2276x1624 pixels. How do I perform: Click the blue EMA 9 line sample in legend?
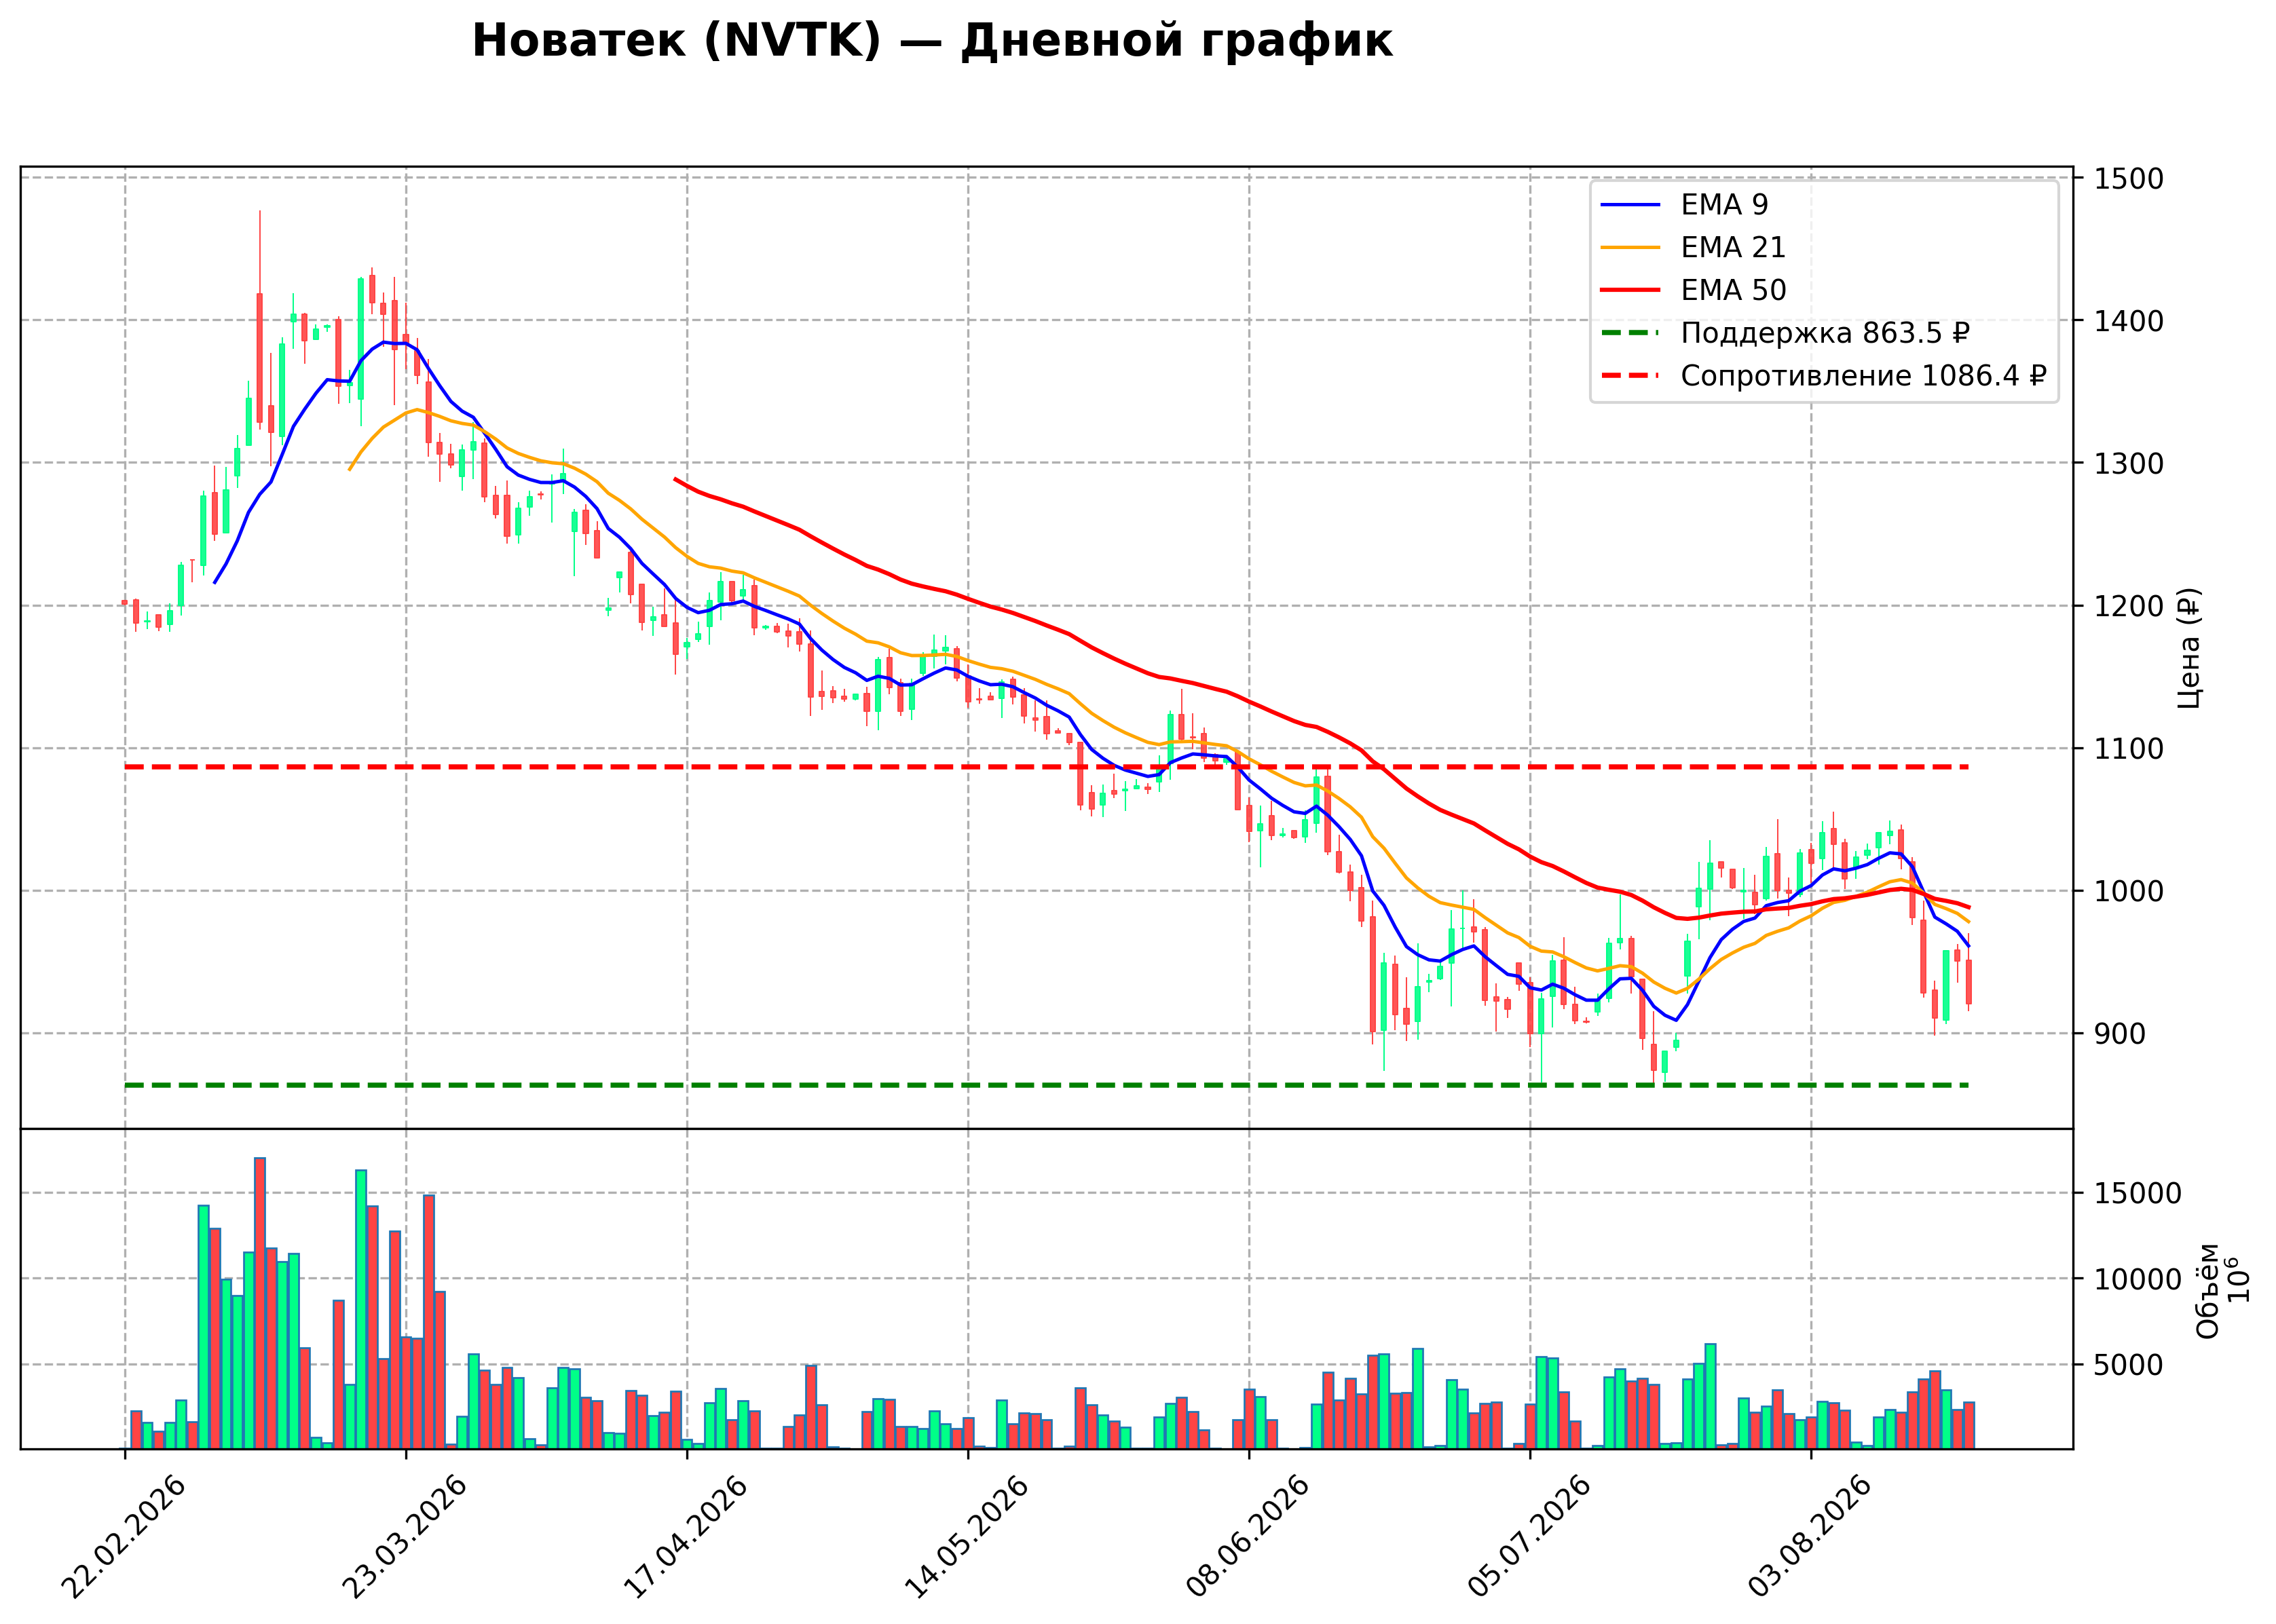(x=1631, y=205)
